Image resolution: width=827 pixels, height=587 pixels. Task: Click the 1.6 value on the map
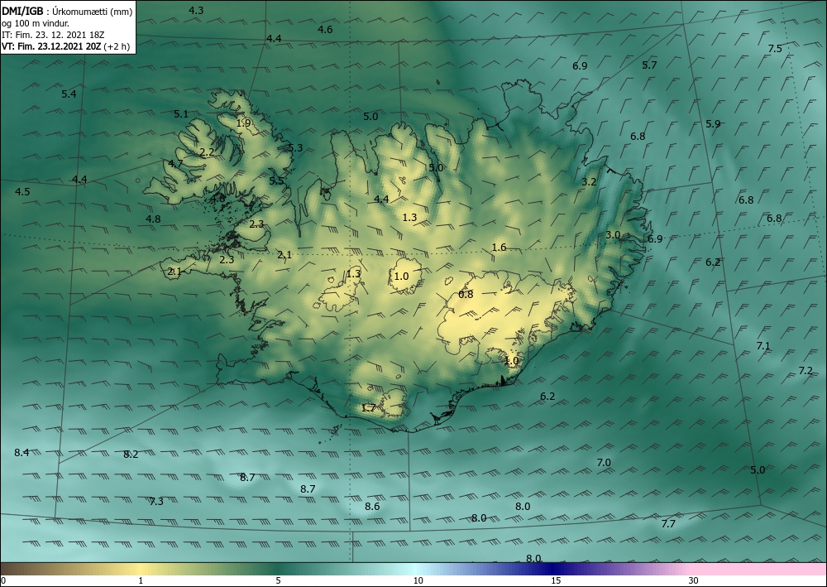point(499,247)
